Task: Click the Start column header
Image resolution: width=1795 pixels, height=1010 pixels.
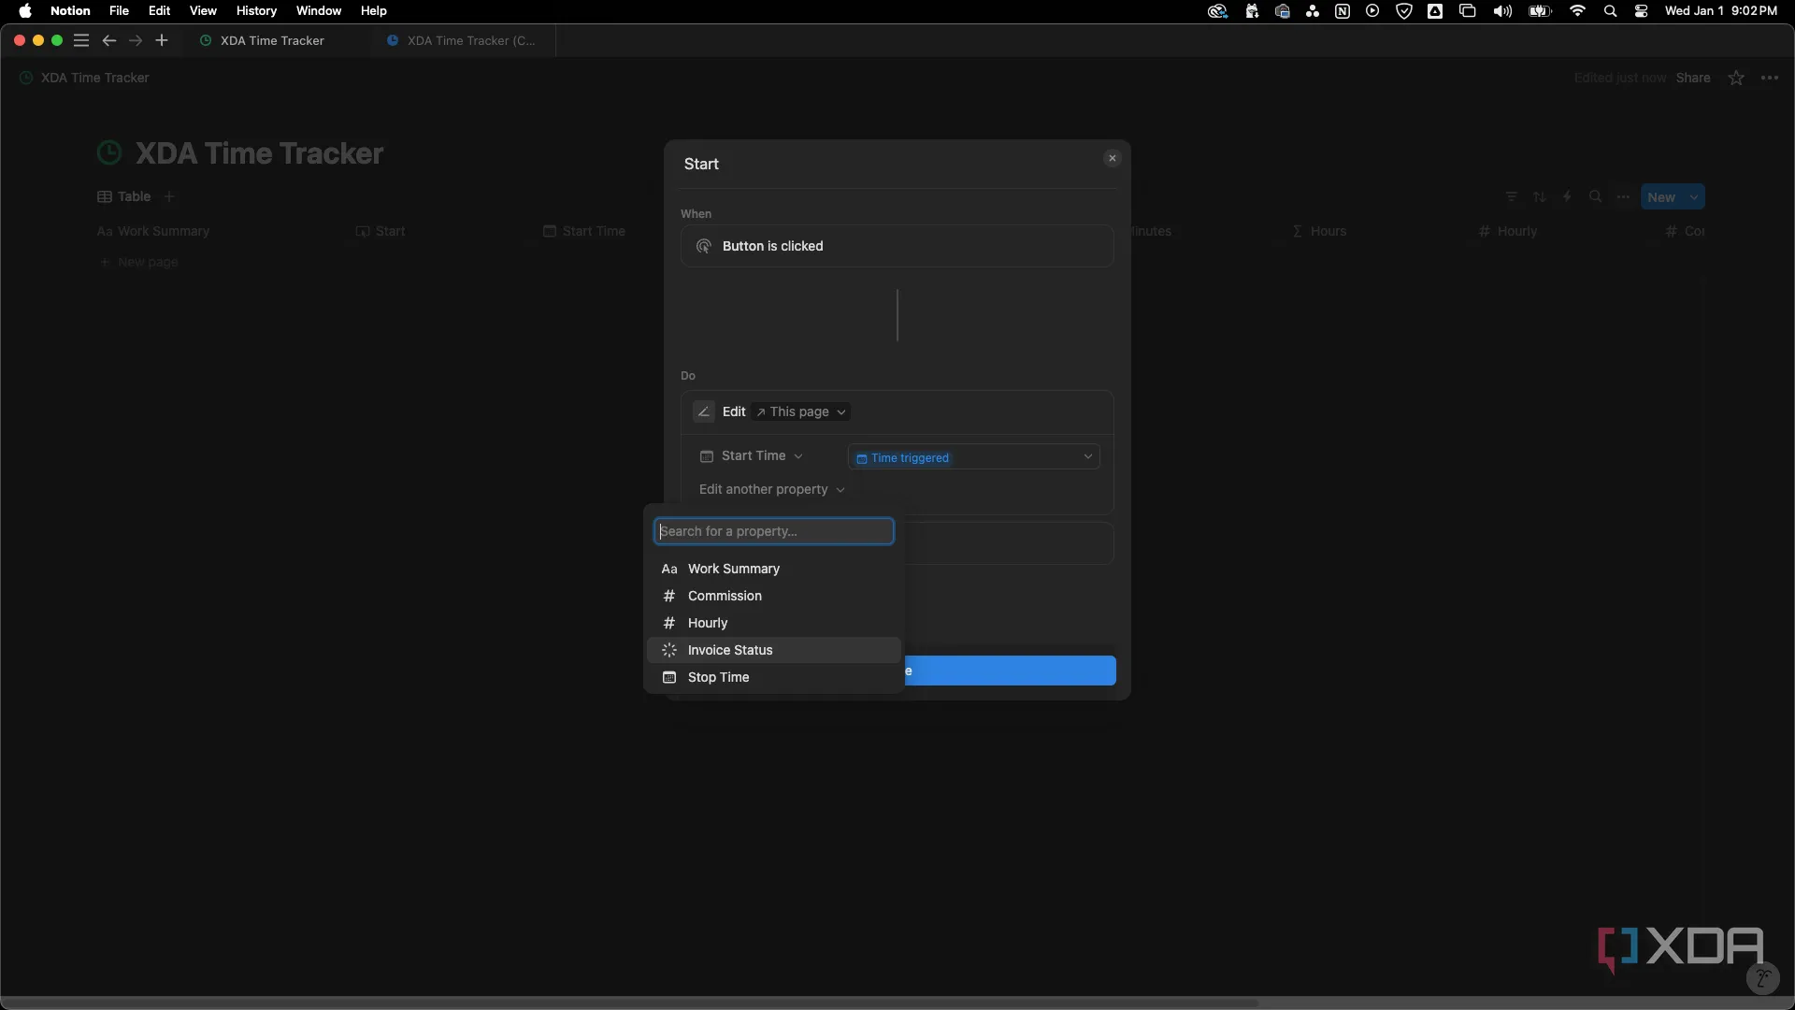Action: pyautogui.click(x=381, y=231)
